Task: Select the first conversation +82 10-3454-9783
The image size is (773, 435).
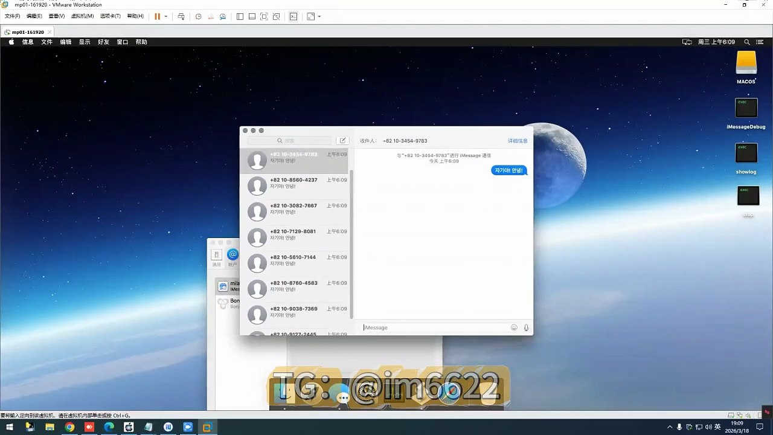Action: tap(294, 161)
